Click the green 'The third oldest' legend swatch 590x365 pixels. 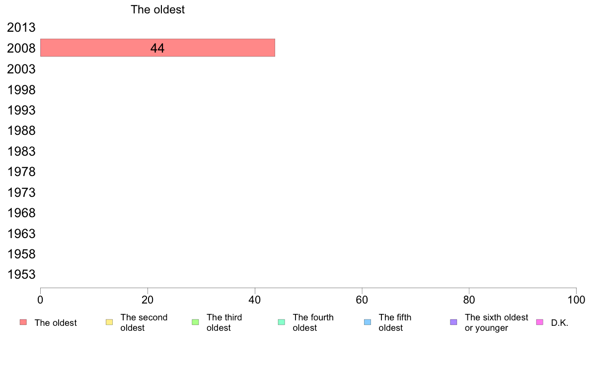(x=195, y=322)
